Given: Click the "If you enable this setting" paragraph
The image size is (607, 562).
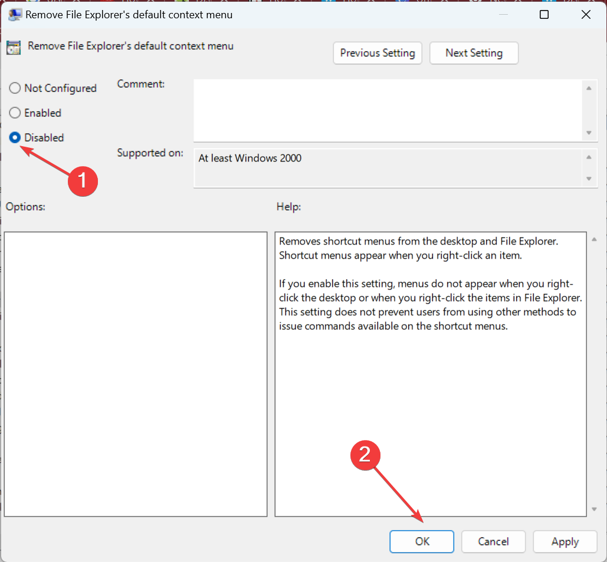Looking at the screenshot, I should click(431, 305).
